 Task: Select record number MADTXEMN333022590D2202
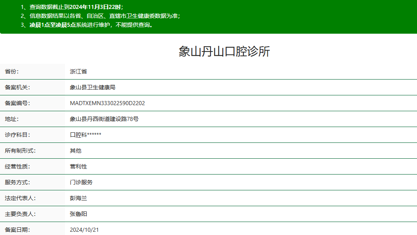click(107, 103)
